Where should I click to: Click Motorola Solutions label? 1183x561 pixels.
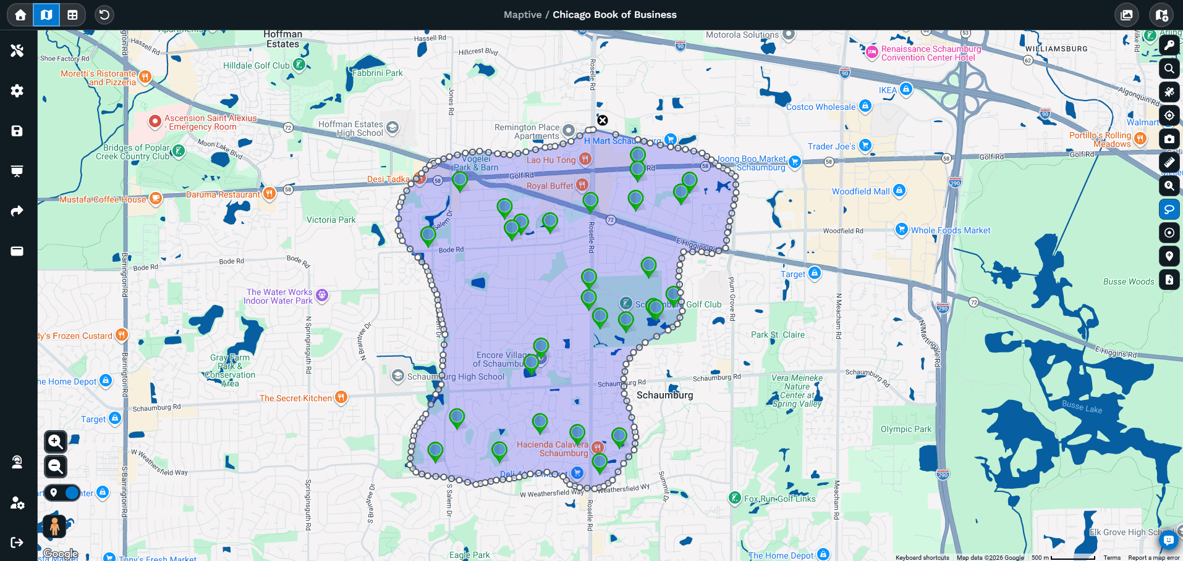click(742, 35)
